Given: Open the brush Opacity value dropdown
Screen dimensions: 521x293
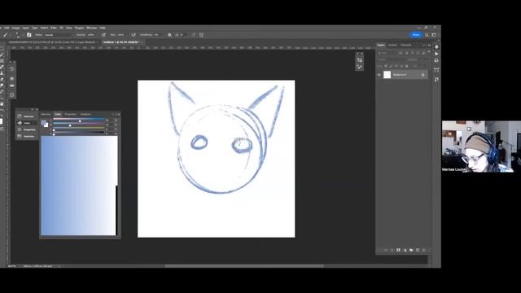Looking at the screenshot, I should click(x=91, y=35).
